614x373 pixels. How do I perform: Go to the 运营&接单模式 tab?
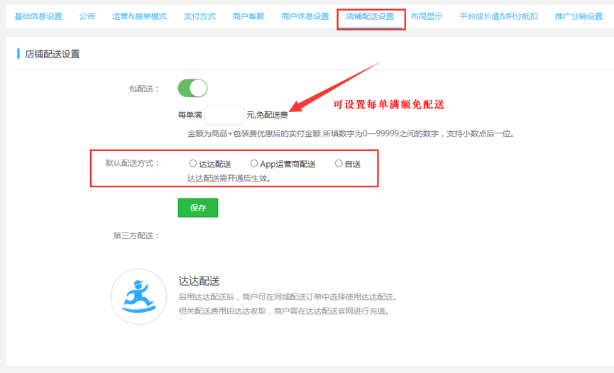click(139, 16)
